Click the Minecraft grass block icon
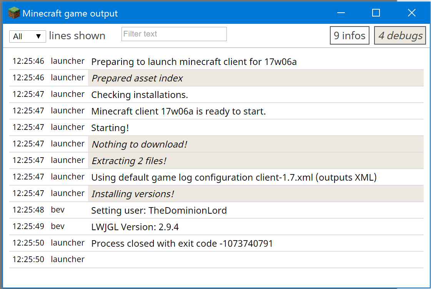The height and width of the screenshot is (289, 431). [x=14, y=13]
